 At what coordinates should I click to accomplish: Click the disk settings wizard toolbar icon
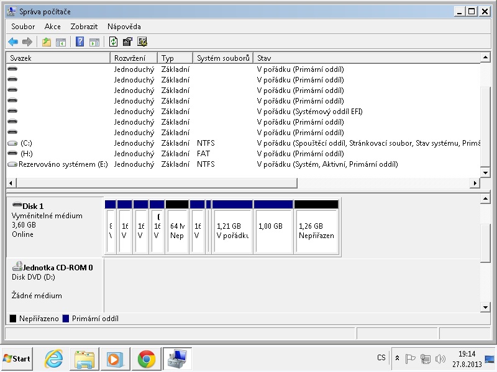click(x=142, y=42)
